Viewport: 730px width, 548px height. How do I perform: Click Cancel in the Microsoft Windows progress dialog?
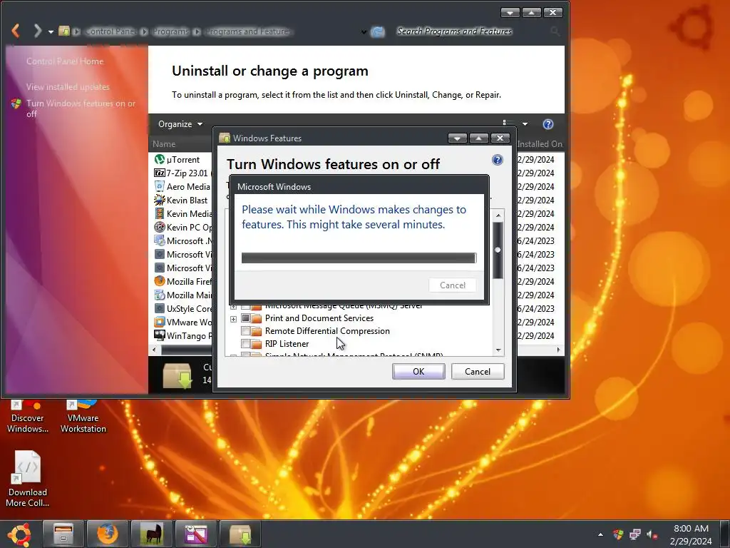tap(453, 285)
